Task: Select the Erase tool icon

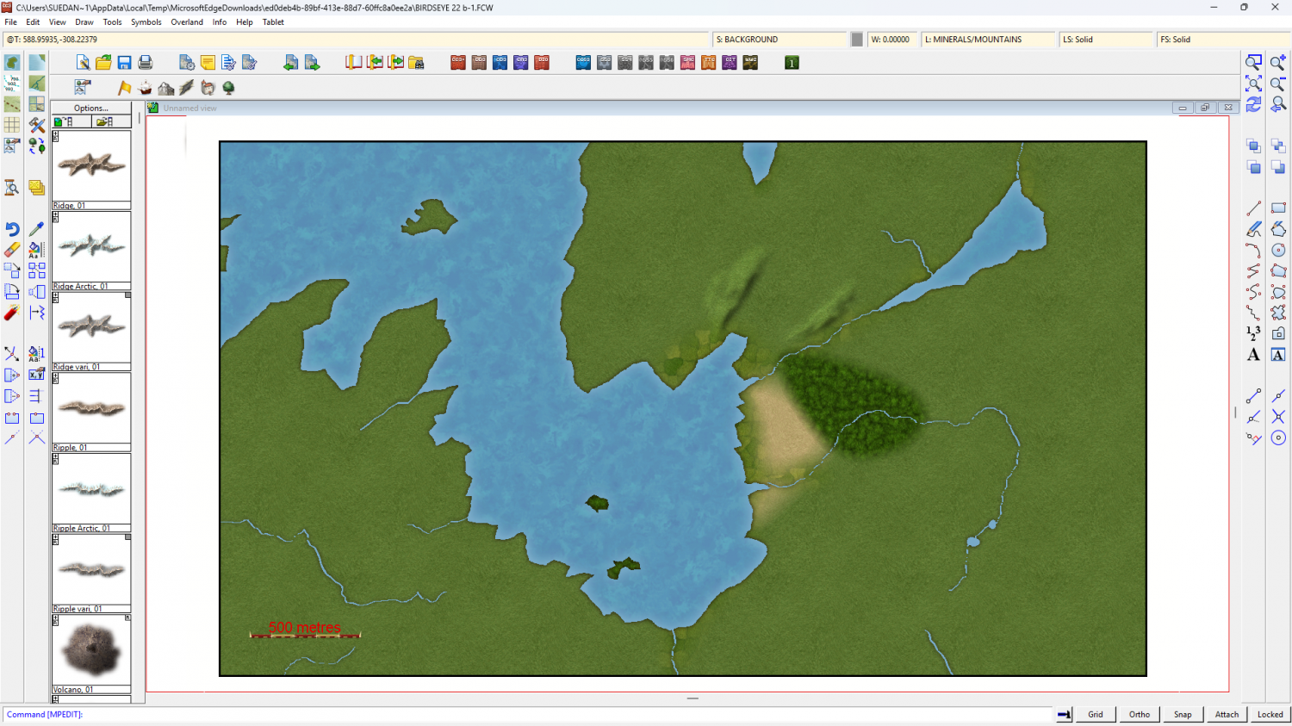Action: (12, 250)
